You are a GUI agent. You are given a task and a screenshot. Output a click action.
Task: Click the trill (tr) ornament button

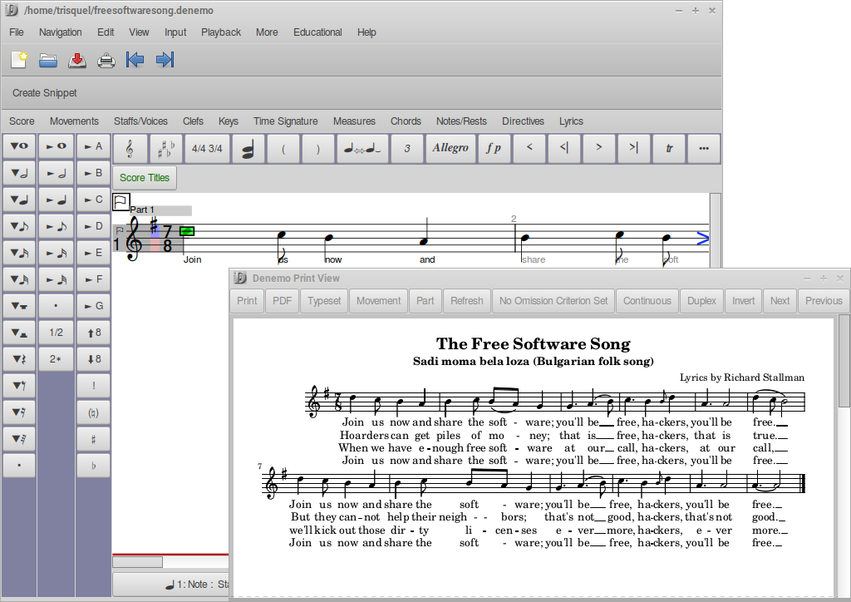coord(669,148)
